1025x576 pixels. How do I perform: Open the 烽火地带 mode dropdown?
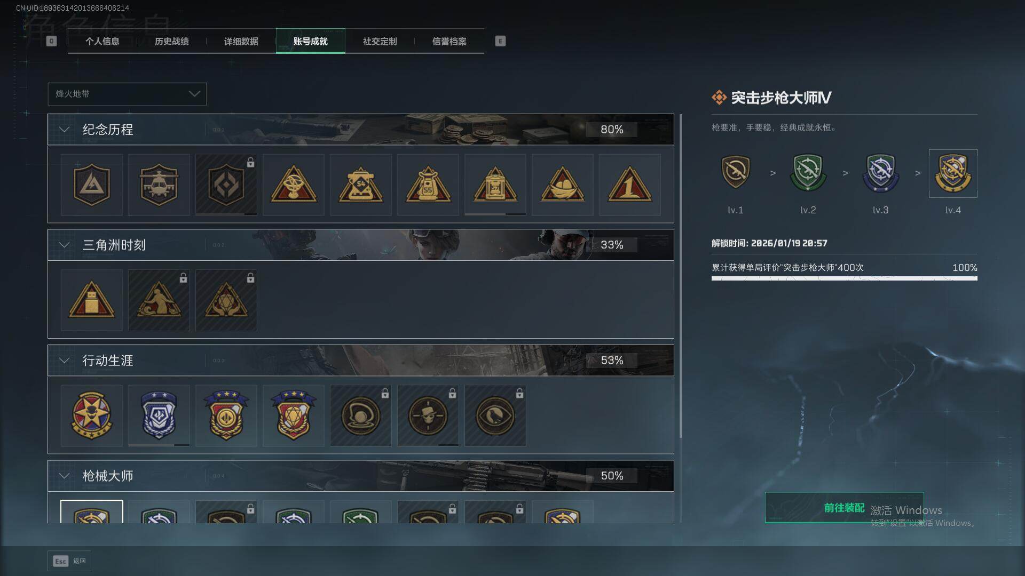point(127,94)
